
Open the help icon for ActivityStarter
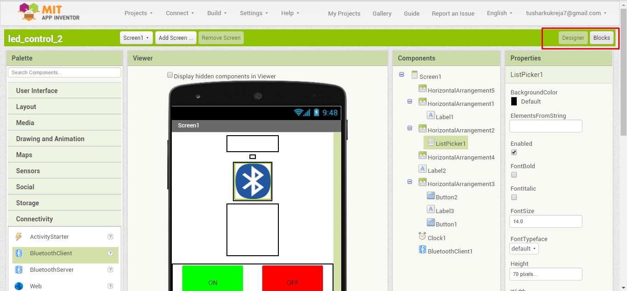coord(110,236)
